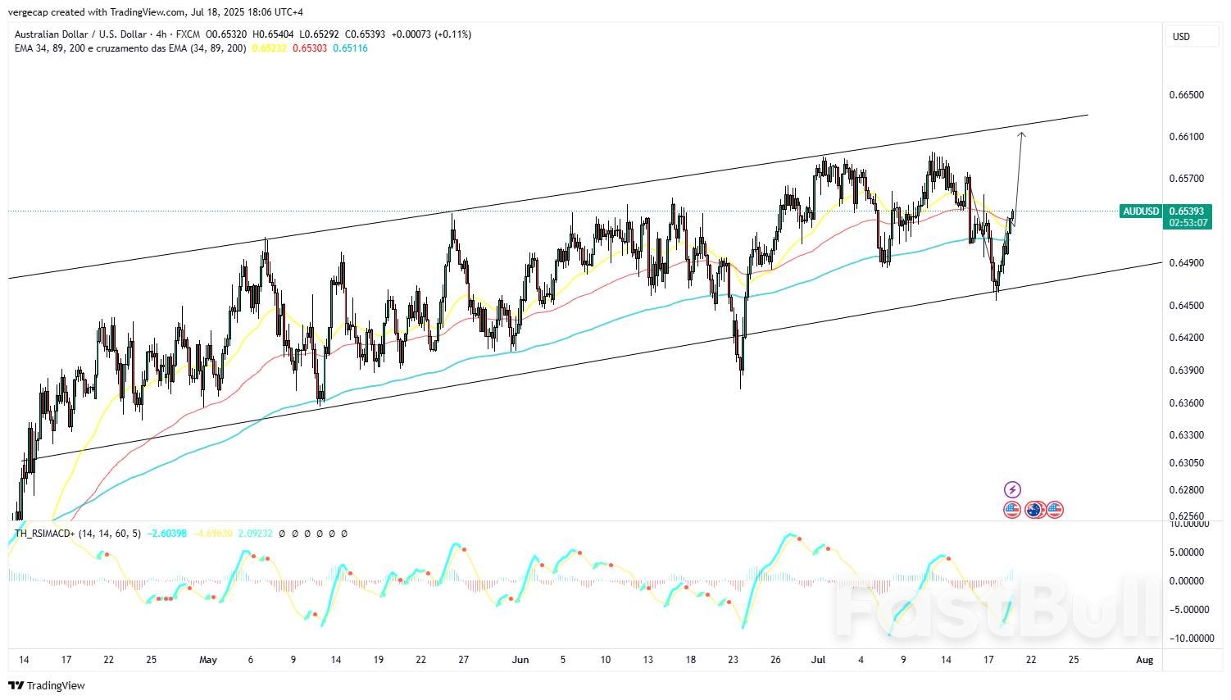Toggle the fourth ø visibility symbol
The image size is (1231, 700).
click(x=320, y=534)
